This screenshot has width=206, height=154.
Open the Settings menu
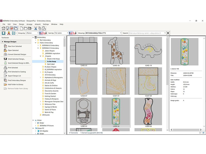click(46, 24)
